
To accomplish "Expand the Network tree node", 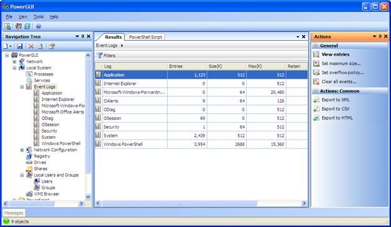I will (14, 61).
